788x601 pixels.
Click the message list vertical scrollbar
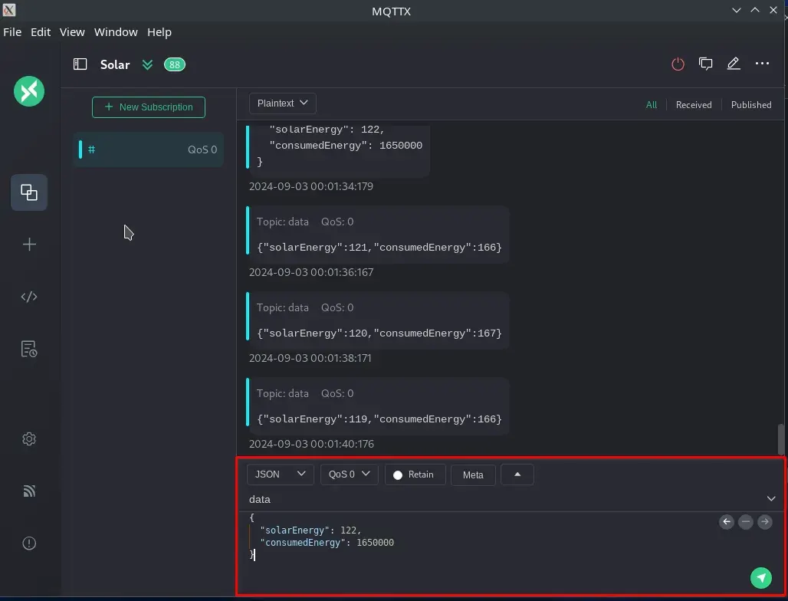tap(780, 438)
